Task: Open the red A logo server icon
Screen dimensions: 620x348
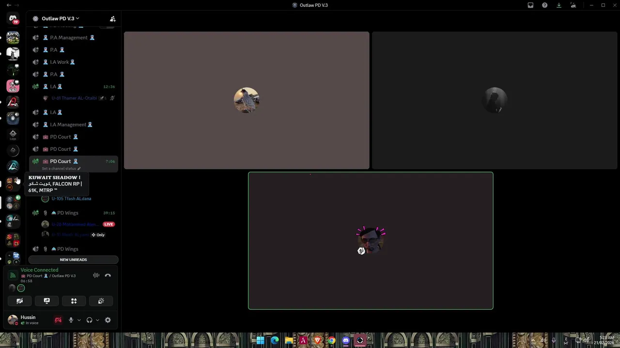Action: click(13, 102)
